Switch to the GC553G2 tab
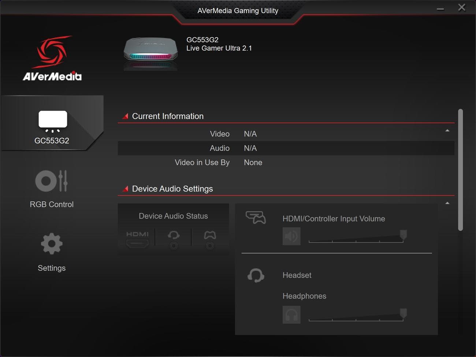 click(52, 140)
